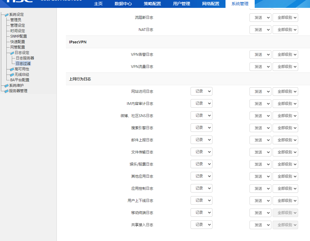Screen dimensions: 310x241
Task: Open 共享接入日志 记录 dropdown
Action: click(x=201, y=225)
